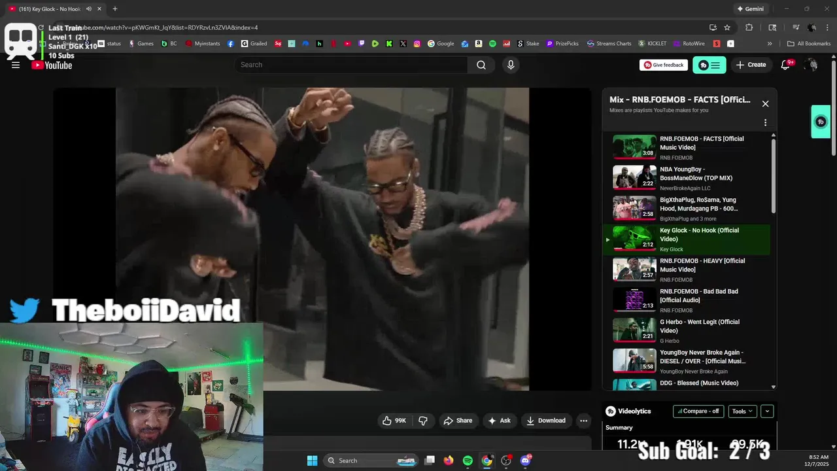Bookmark this page with star icon
Image resolution: width=837 pixels, height=471 pixels.
click(727, 27)
